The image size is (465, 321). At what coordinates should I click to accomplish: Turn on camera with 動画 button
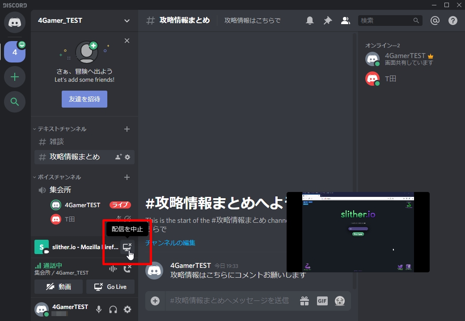59,287
